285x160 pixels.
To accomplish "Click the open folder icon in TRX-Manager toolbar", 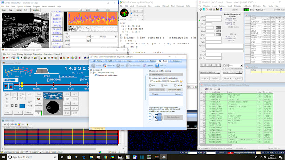I will (41, 58).
